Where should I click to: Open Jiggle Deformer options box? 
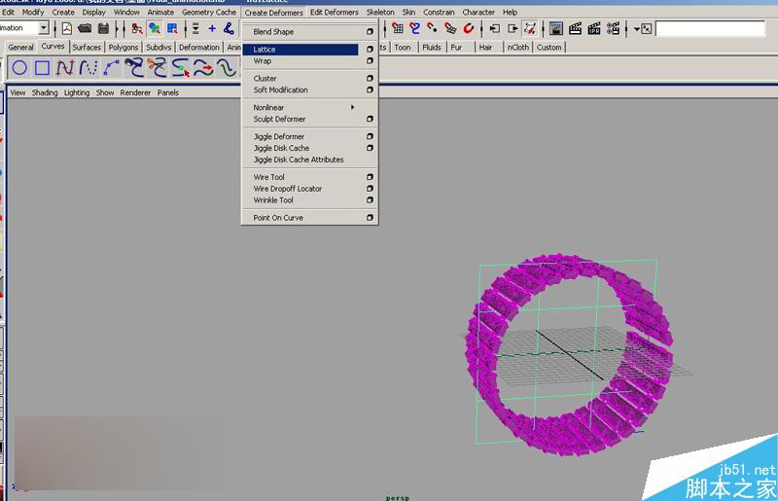(x=370, y=136)
